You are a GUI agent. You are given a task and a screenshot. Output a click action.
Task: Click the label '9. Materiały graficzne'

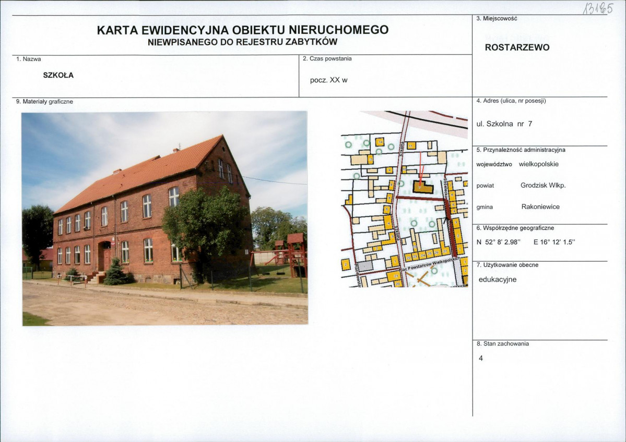coord(44,102)
